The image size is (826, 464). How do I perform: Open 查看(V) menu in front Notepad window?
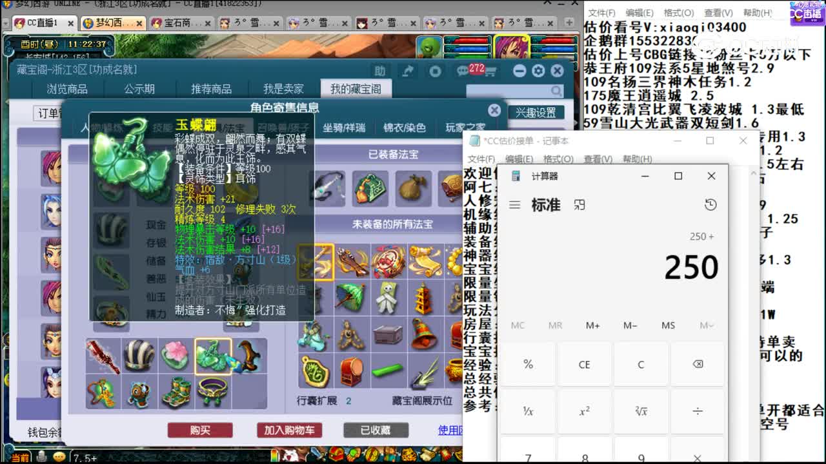click(x=598, y=159)
